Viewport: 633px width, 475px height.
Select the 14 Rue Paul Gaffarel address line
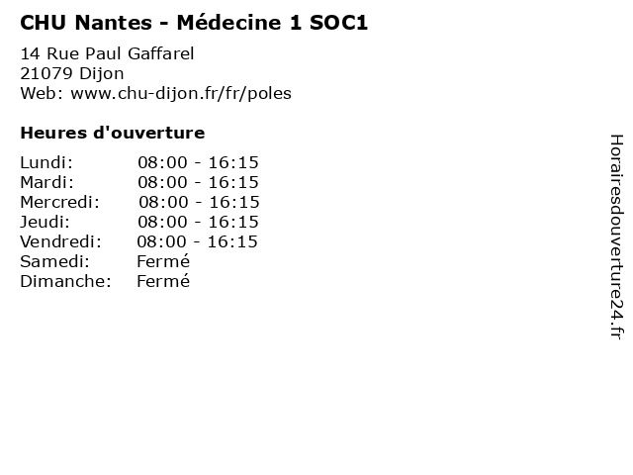coord(108,53)
